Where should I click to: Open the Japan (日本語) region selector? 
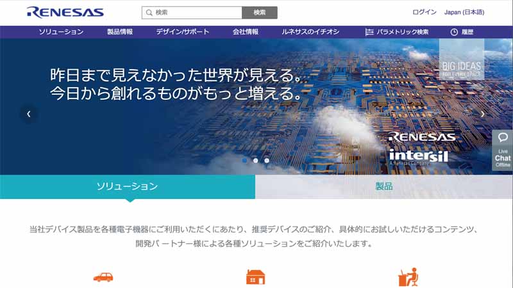(x=464, y=12)
